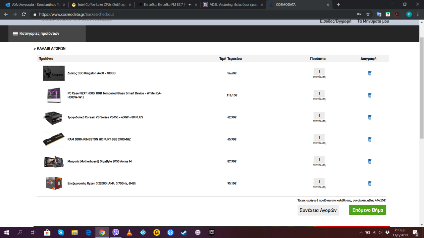Viewport: 424px width, 238px height.
Task: Launch Steam from taskbar
Action: coord(184,233)
